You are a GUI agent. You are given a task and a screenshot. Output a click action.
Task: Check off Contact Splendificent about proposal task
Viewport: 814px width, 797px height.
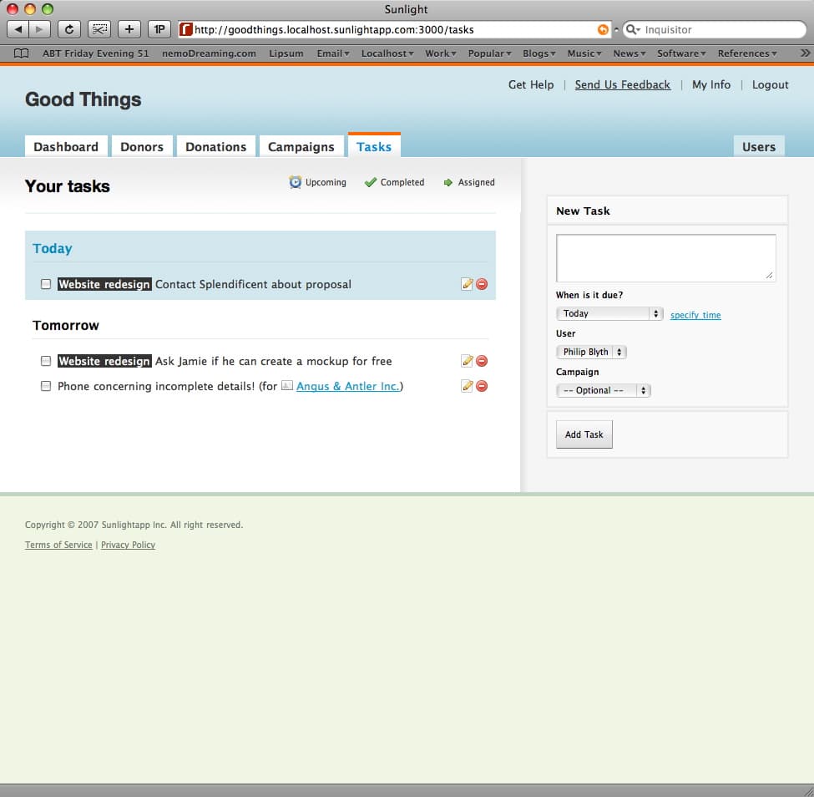pyautogui.click(x=46, y=284)
